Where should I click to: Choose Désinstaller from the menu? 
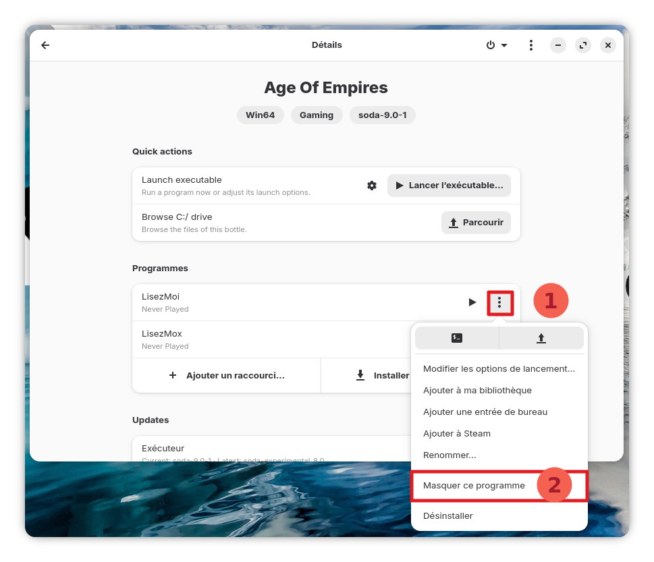point(447,516)
